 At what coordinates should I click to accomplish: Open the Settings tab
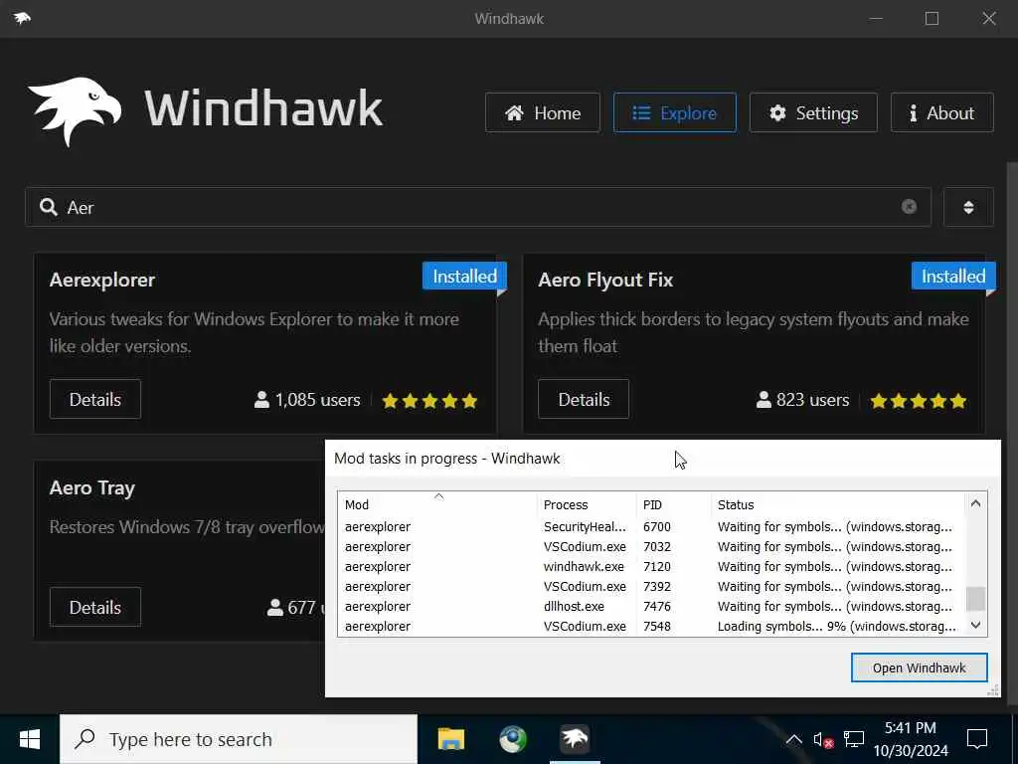tap(813, 113)
